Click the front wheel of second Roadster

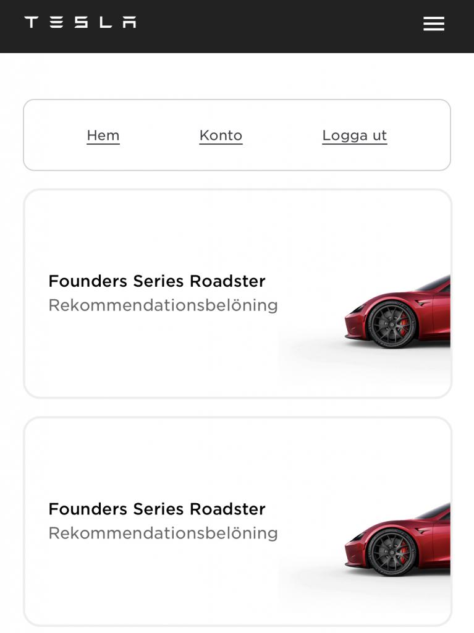pyautogui.click(x=391, y=552)
